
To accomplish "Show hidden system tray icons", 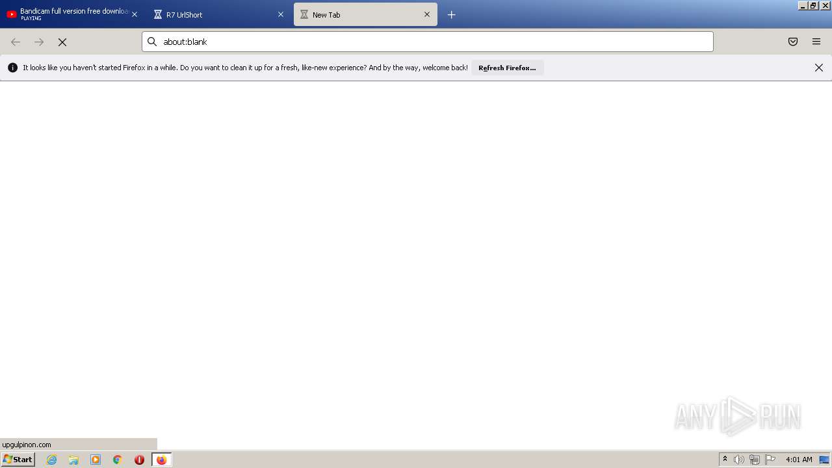I will pyautogui.click(x=725, y=460).
